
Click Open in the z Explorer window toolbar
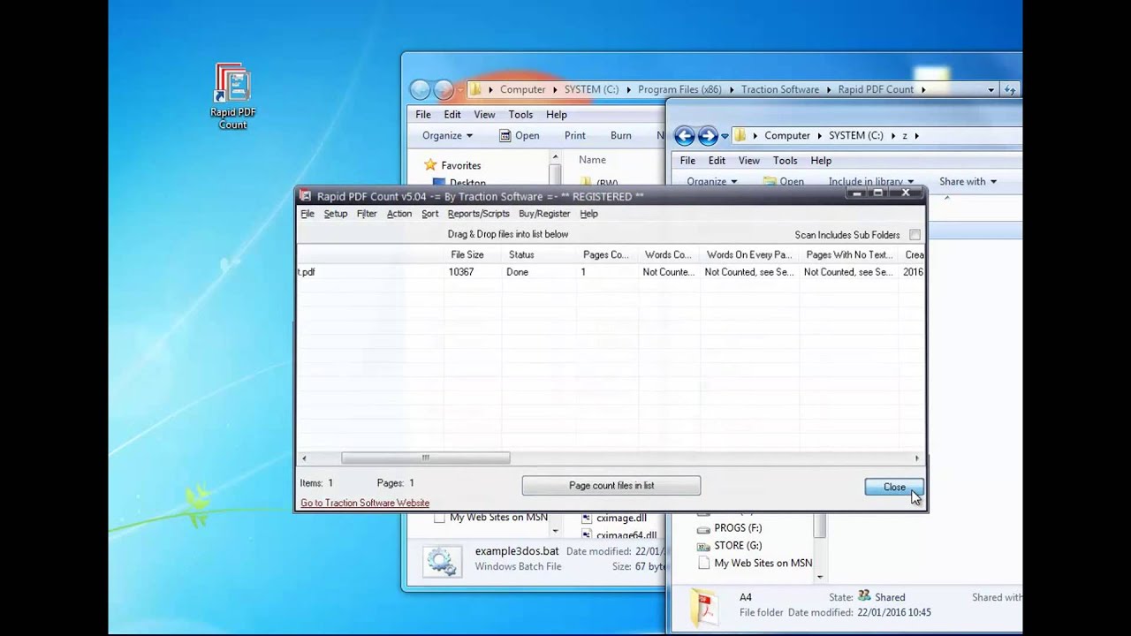click(x=783, y=181)
